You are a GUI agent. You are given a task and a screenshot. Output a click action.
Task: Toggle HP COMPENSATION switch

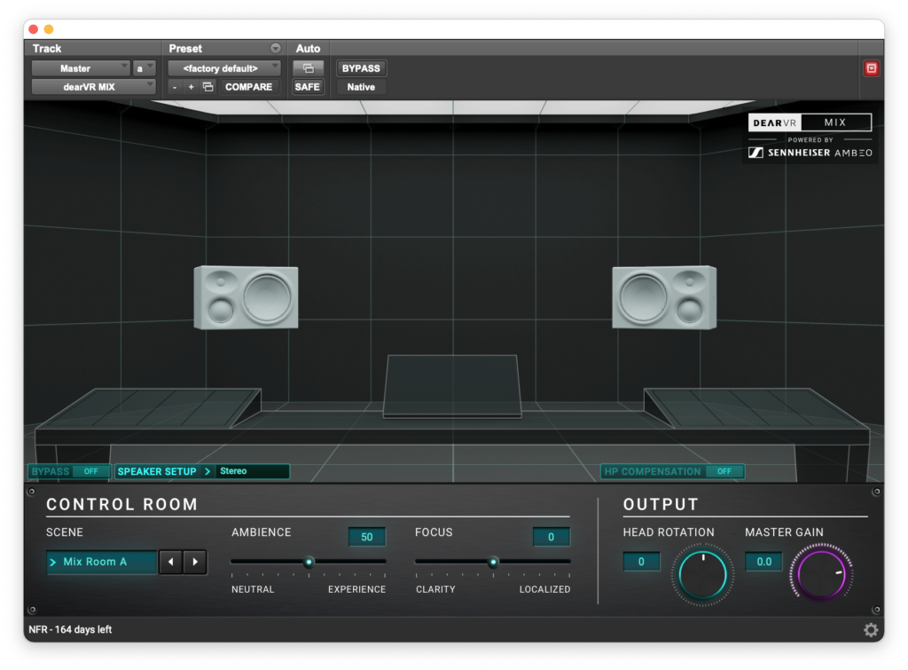point(724,471)
